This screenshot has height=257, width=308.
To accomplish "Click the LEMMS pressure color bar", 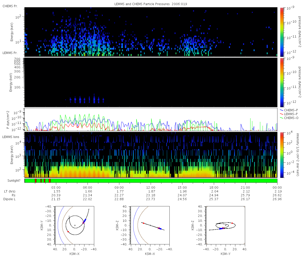I will tap(282, 82).
